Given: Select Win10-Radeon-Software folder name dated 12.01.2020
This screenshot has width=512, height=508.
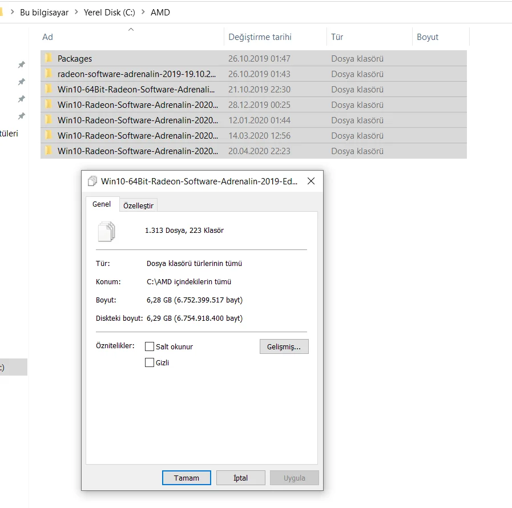Looking at the screenshot, I should [138, 120].
